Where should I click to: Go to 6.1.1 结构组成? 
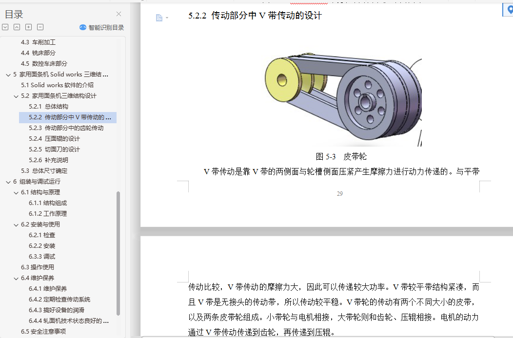pos(48,203)
